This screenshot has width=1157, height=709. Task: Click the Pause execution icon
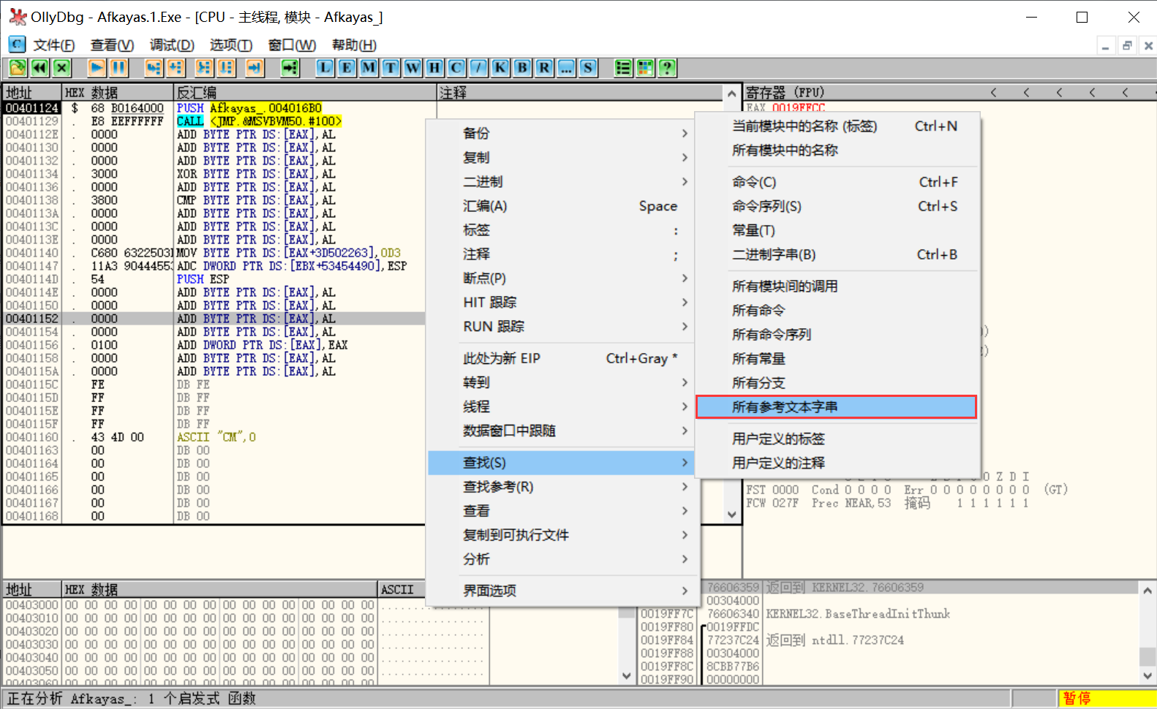(118, 68)
